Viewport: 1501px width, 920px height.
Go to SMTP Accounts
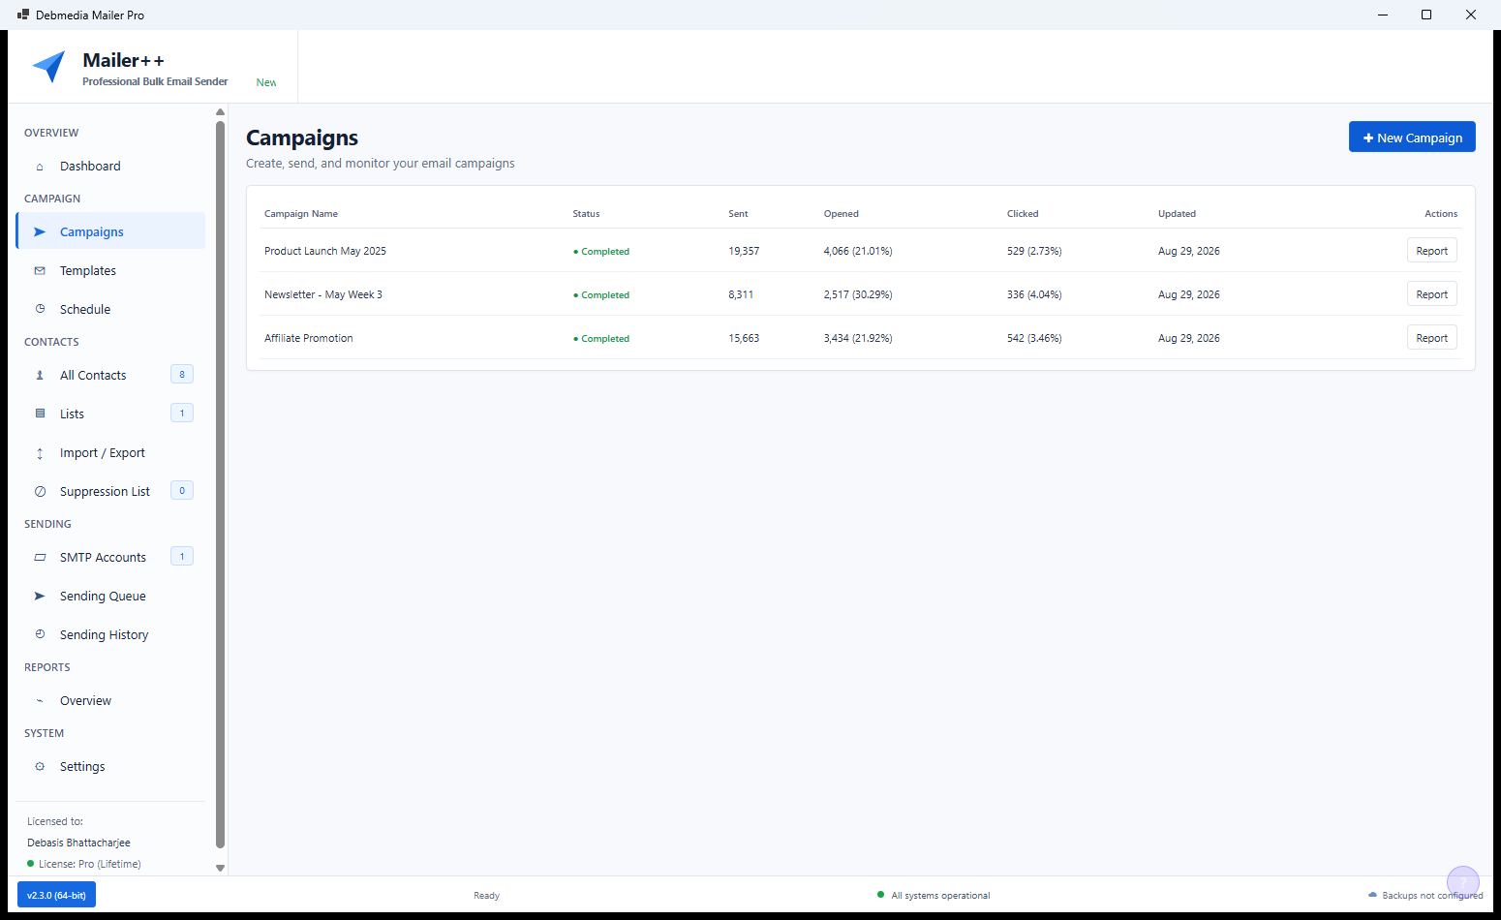pyautogui.click(x=110, y=558)
